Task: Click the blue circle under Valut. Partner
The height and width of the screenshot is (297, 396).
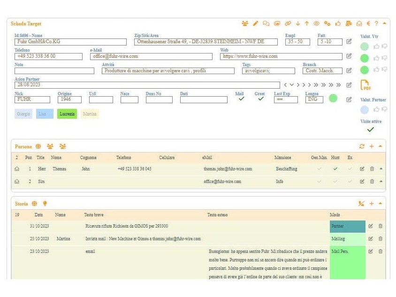Action: pos(364,110)
